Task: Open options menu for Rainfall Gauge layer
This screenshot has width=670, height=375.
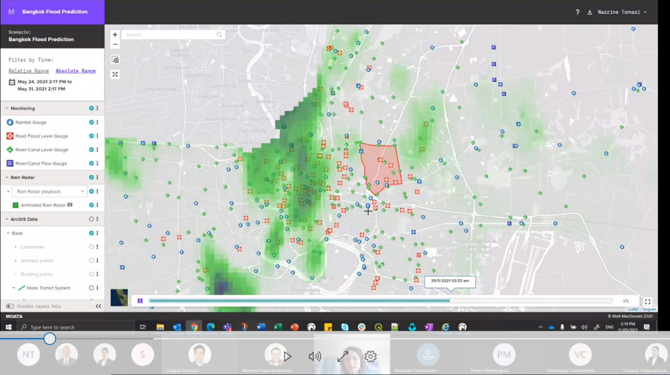Action: 97,122
